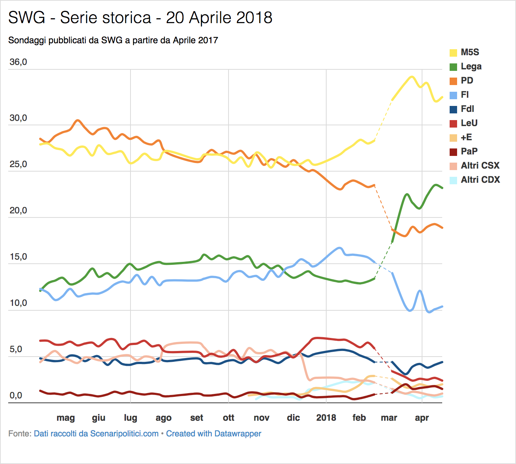Click the Altri CSX legend label

coord(480,166)
